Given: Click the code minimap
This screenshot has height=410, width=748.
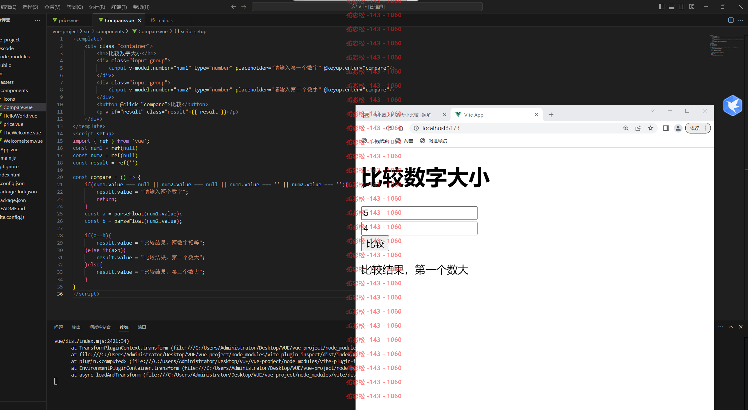Looking at the screenshot, I should [726, 46].
